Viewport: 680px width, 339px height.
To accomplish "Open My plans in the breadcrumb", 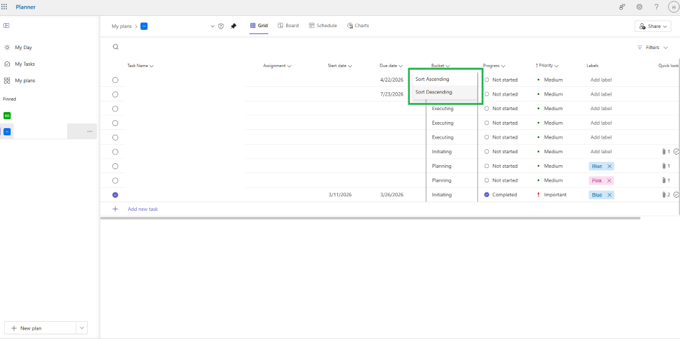I will 122,27.
